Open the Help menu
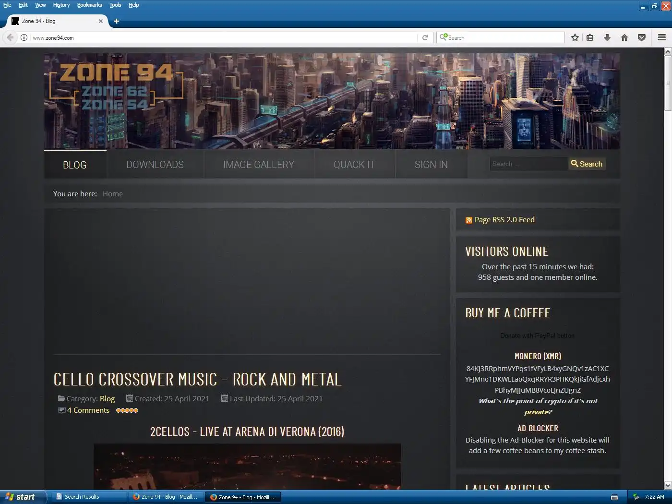 tap(133, 5)
